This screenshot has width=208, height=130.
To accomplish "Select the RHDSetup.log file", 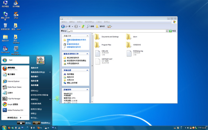I will coord(135,53).
